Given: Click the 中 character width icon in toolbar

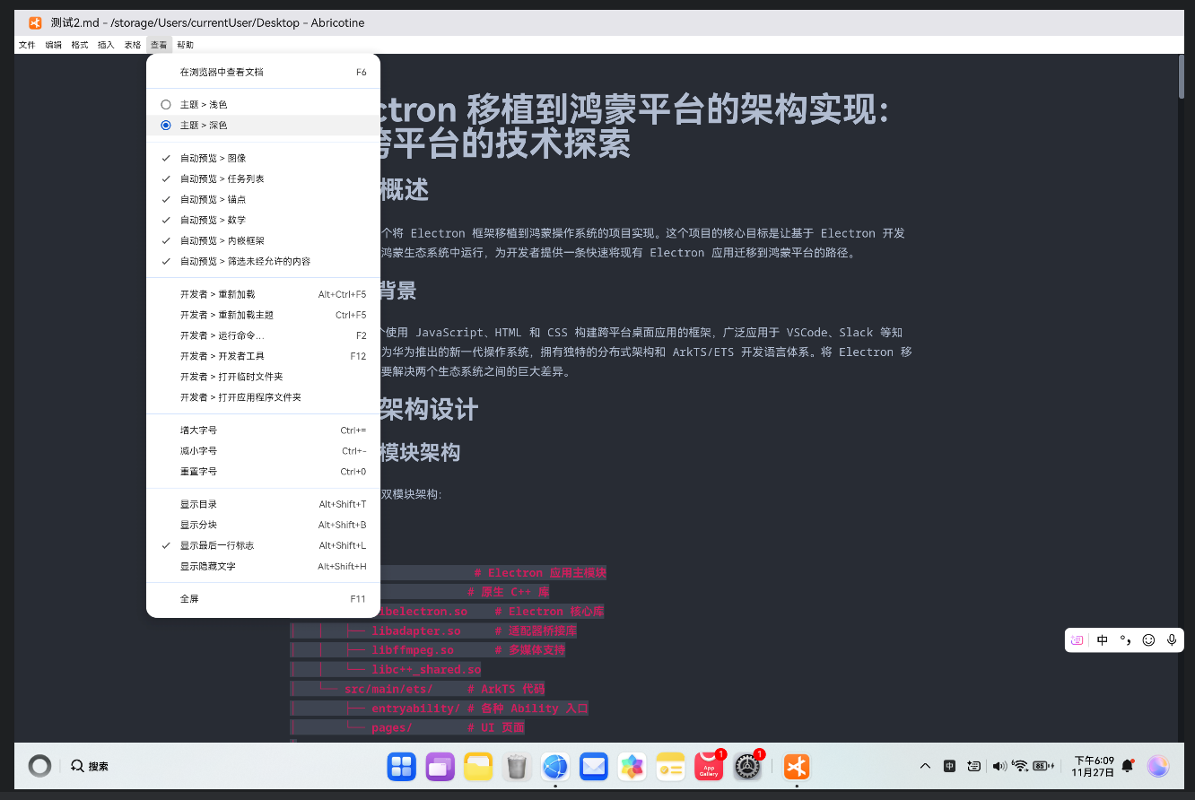Looking at the screenshot, I should pos(1102,639).
